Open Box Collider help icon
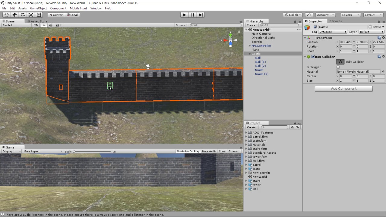Image resolution: width=386 pixels, height=217 pixels. 379,57
